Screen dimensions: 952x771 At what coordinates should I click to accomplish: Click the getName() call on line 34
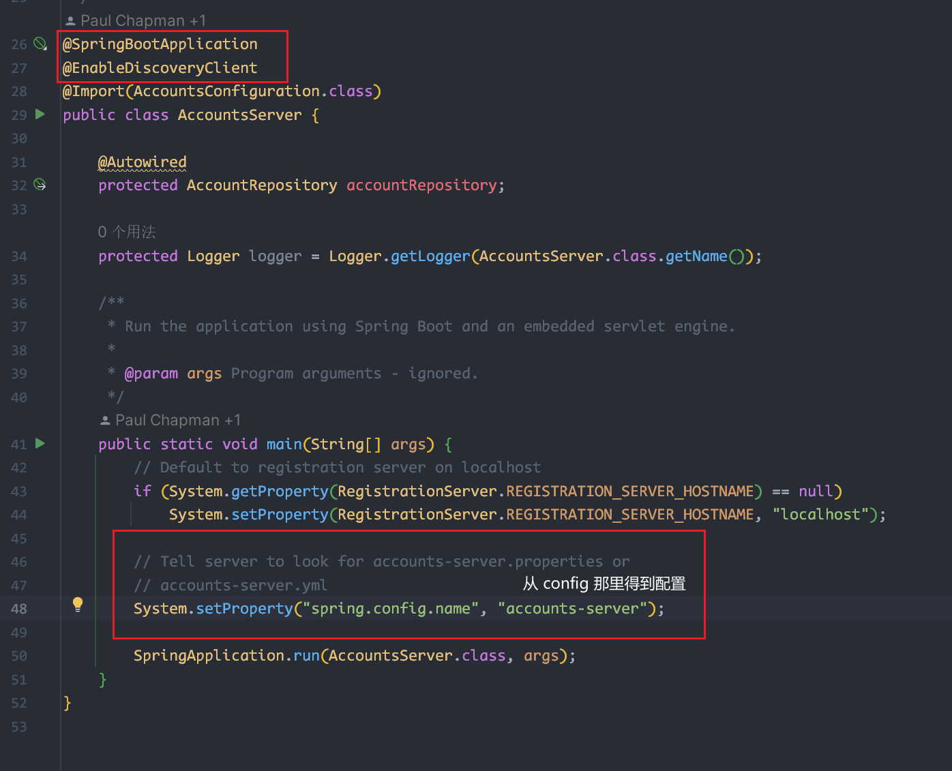click(705, 256)
